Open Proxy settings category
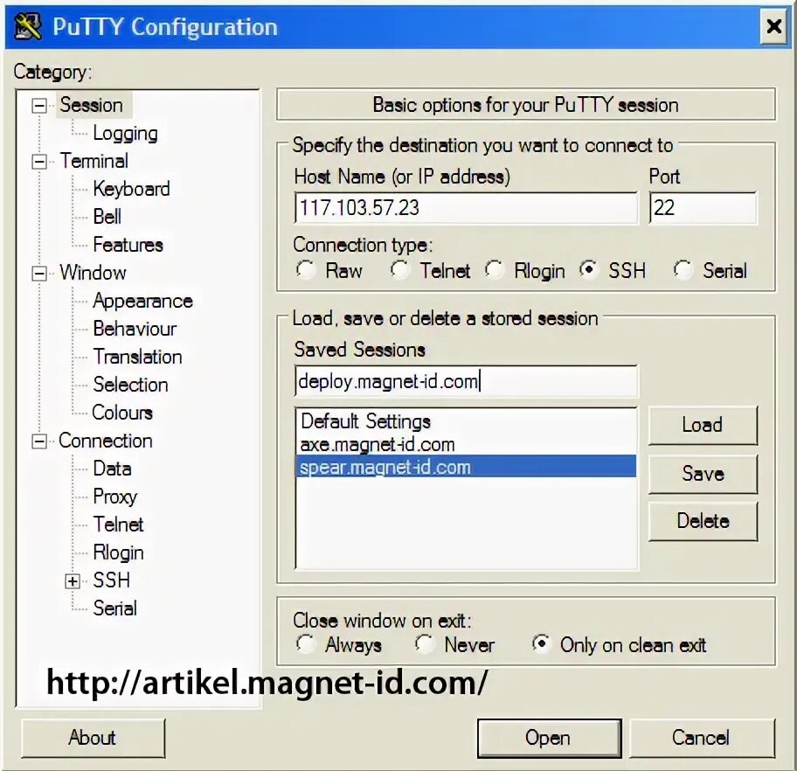The height and width of the screenshot is (771, 797). coord(115,497)
